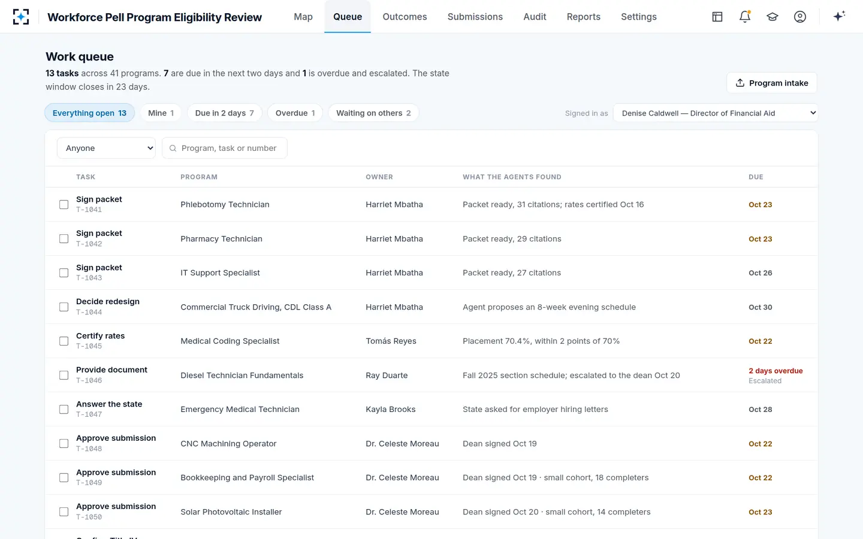The image size is (863, 539).
Task: Open the Outcomes tab
Action: click(x=405, y=17)
